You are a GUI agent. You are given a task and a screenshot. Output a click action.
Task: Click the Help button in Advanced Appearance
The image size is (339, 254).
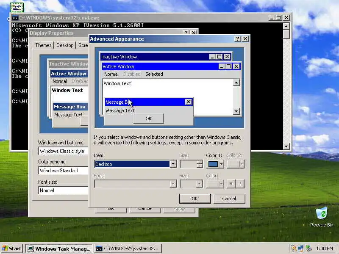click(238, 39)
